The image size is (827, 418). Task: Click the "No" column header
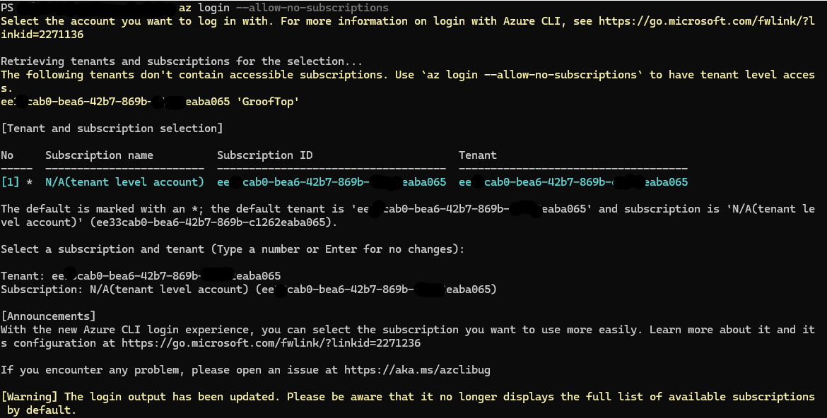[x=7, y=155]
